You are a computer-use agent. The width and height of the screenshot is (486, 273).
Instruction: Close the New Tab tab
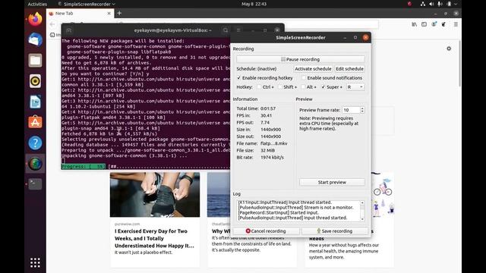109,14
